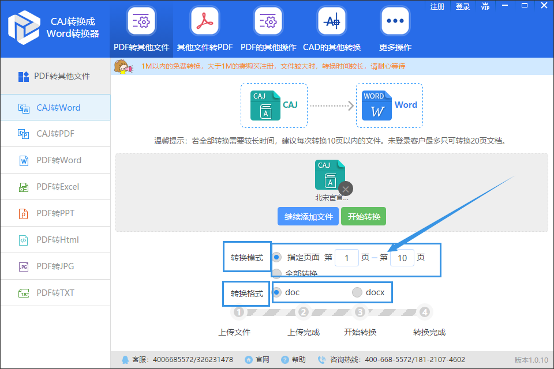This screenshot has height=369, width=554.
Task: Select PDF转Html in the sidebar
Action: [x=55, y=240]
